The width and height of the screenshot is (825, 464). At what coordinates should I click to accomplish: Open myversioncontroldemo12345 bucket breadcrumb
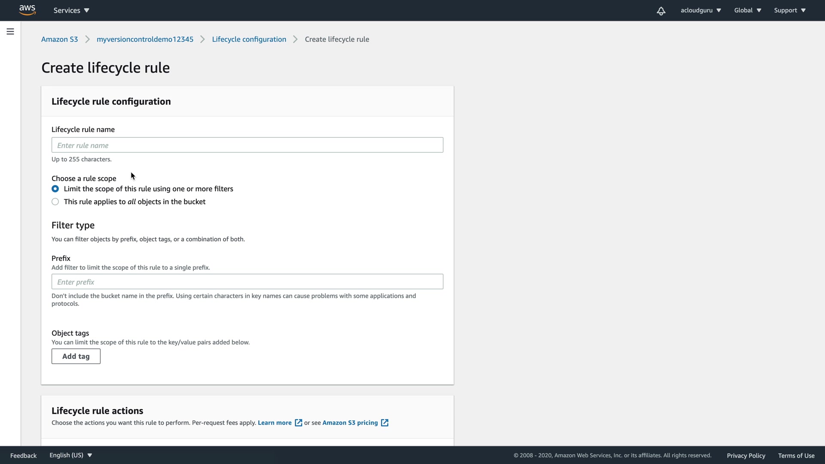click(145, 40)
